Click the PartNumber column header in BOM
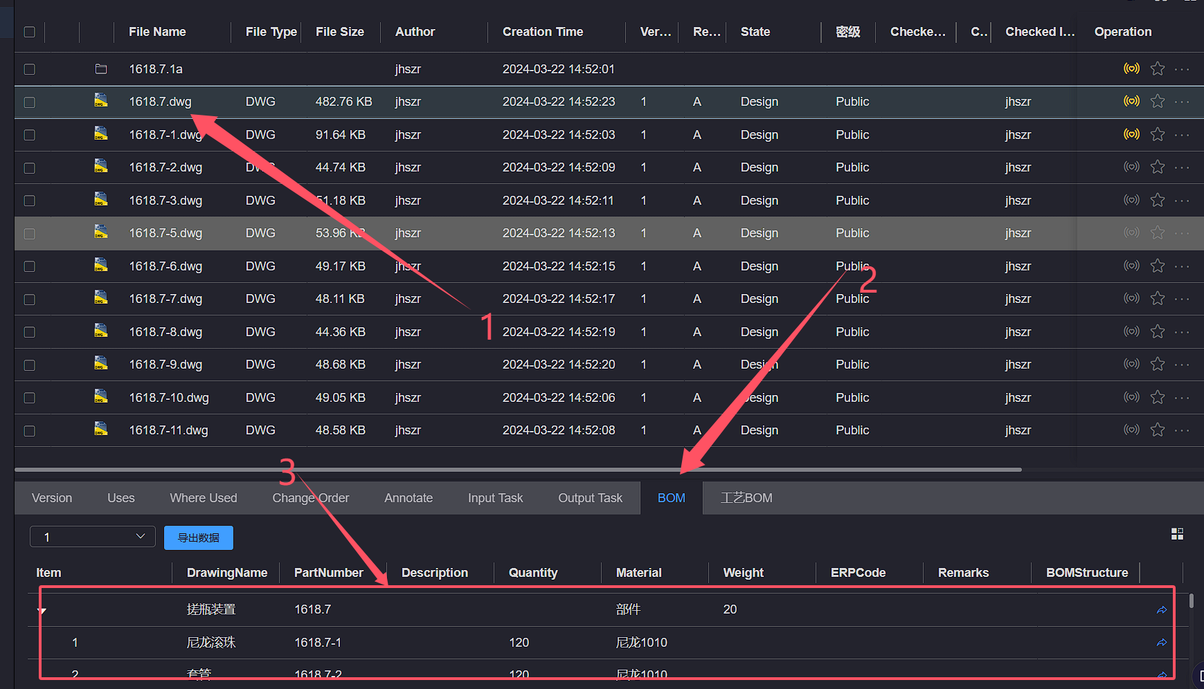1204x689 pixels. pyautogui.click(x=329, y=573)
